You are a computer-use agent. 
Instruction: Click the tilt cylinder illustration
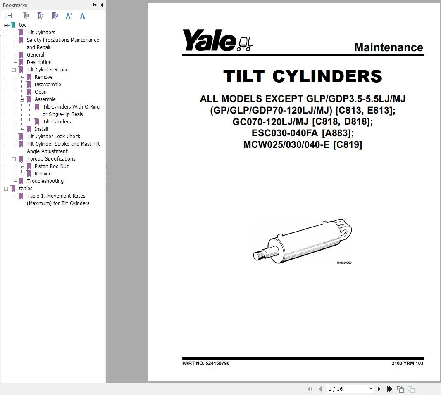tap(303, 241)
